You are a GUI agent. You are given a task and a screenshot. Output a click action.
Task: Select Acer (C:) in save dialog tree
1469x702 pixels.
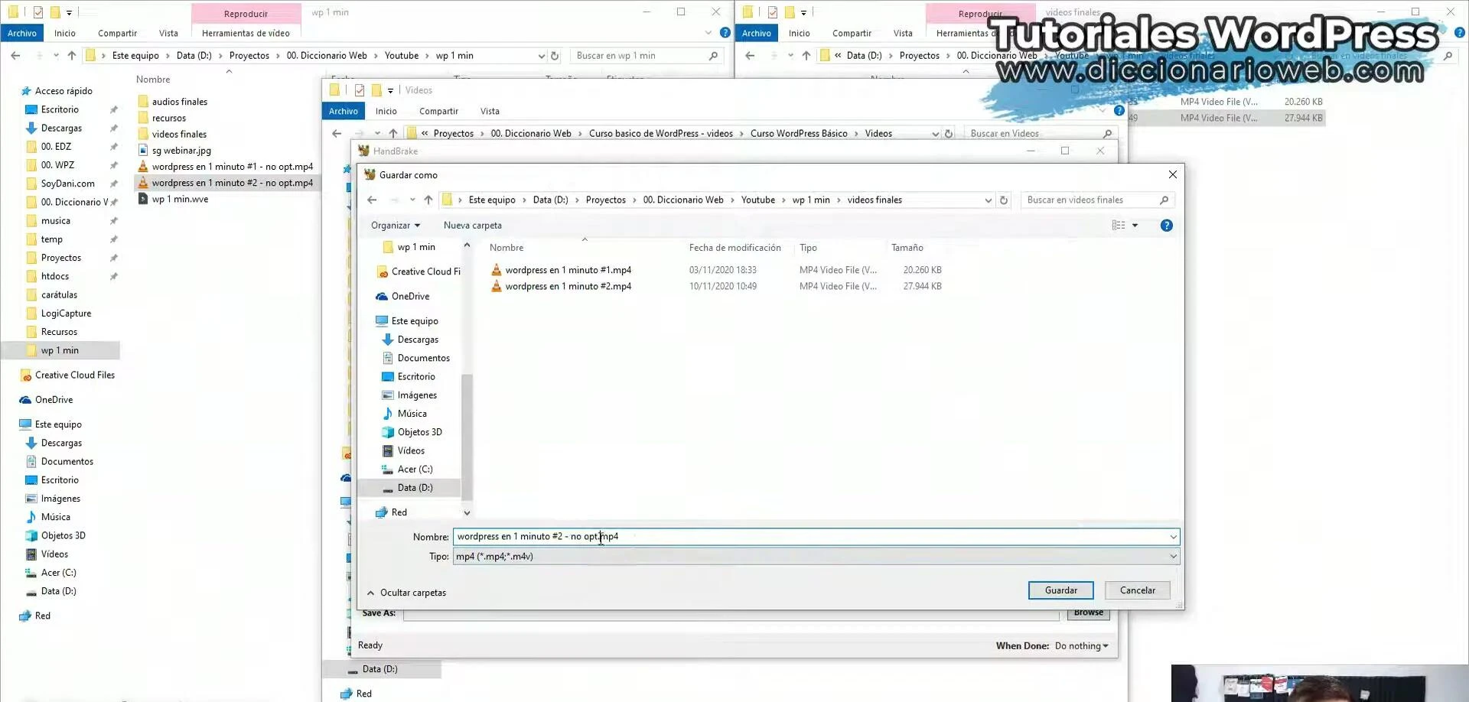coord(407,470)
